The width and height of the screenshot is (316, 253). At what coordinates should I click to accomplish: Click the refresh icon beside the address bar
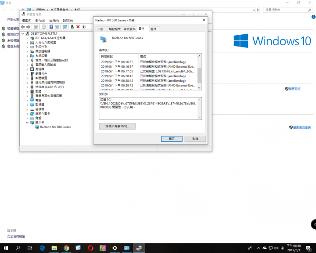click(258, 10)
